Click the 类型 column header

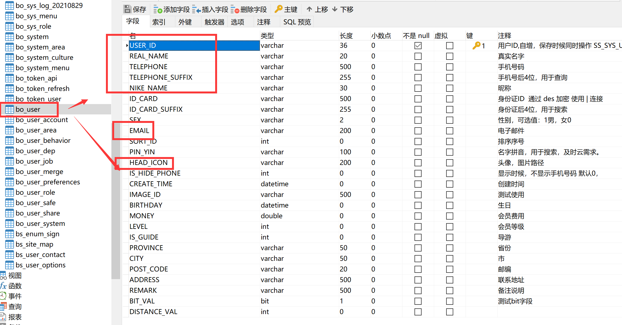(267, 36)
